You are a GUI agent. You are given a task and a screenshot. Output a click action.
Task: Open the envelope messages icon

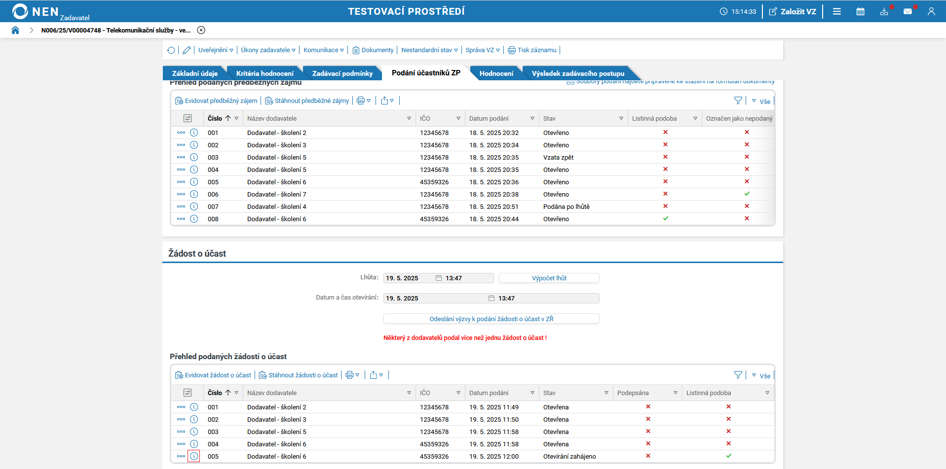pos(908,11)
